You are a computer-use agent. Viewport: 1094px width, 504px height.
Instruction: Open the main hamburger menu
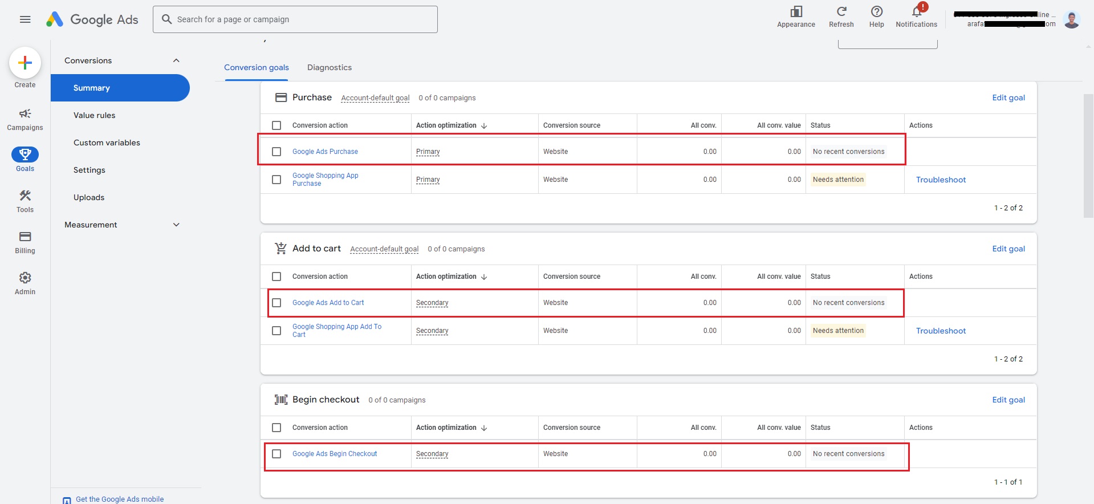(25, 19)
